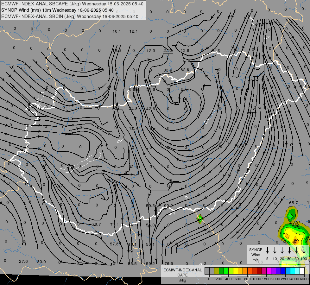The image size is (310, 285).
Task: Click the 50 m/s wind arrow in legend
Action: (297, 250)
